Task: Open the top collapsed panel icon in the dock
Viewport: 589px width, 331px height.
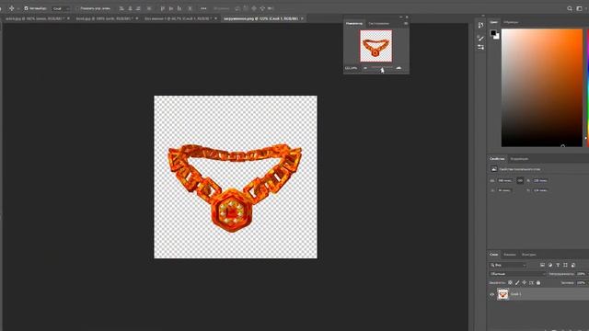Action: (x=480, y=25)
